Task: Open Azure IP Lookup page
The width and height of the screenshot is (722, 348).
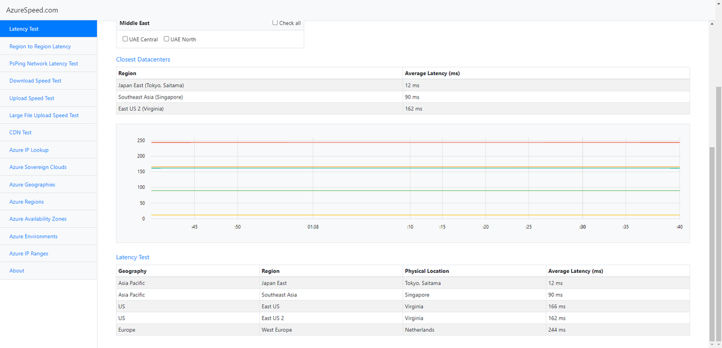Action: 48,150
